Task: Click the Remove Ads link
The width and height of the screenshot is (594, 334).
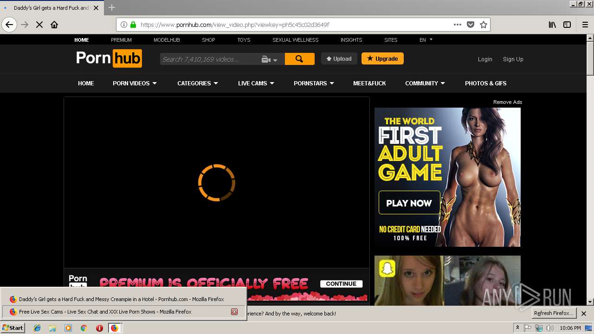Action: pyautogui.click(x=508, y=102)
